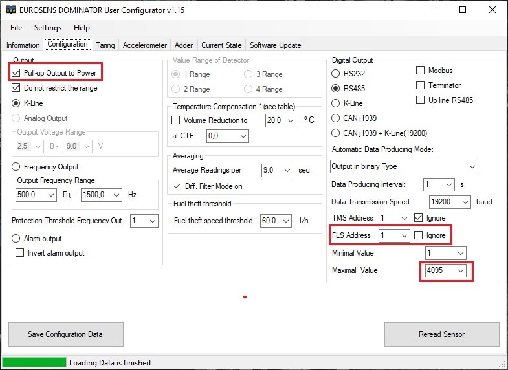Viewport: 508px width, 370px height.
Task: Click the green loading progress bar
Action: 34,362
